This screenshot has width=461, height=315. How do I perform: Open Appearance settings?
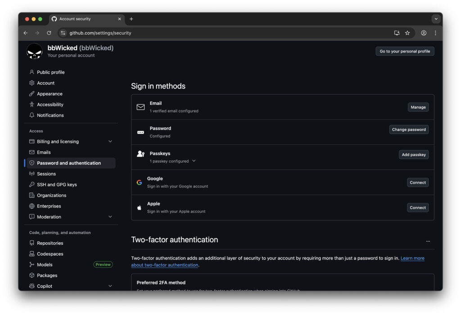[x=71, y=93]
